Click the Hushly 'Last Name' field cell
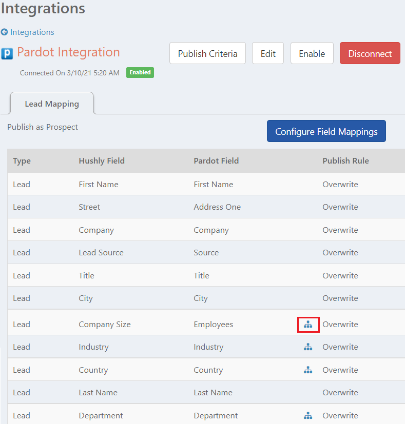The width and height of the screenshot is (405, 424). tap(98, 393)
